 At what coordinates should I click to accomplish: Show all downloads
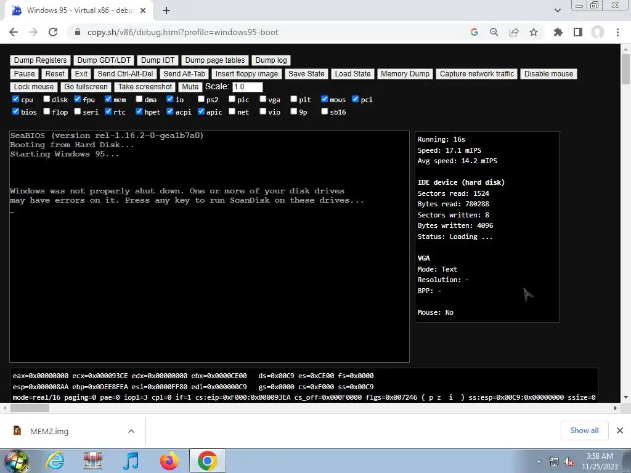coord(584,431)
